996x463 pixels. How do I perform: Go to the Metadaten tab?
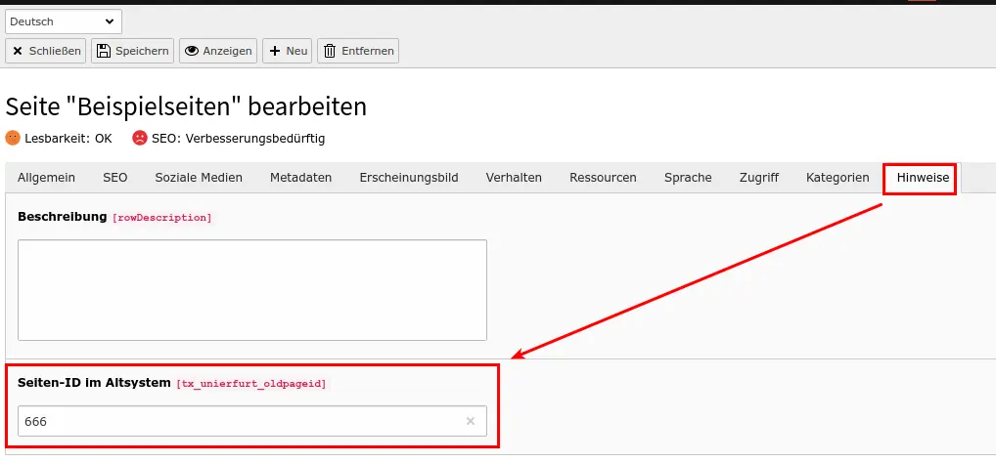tap(300, 178)
